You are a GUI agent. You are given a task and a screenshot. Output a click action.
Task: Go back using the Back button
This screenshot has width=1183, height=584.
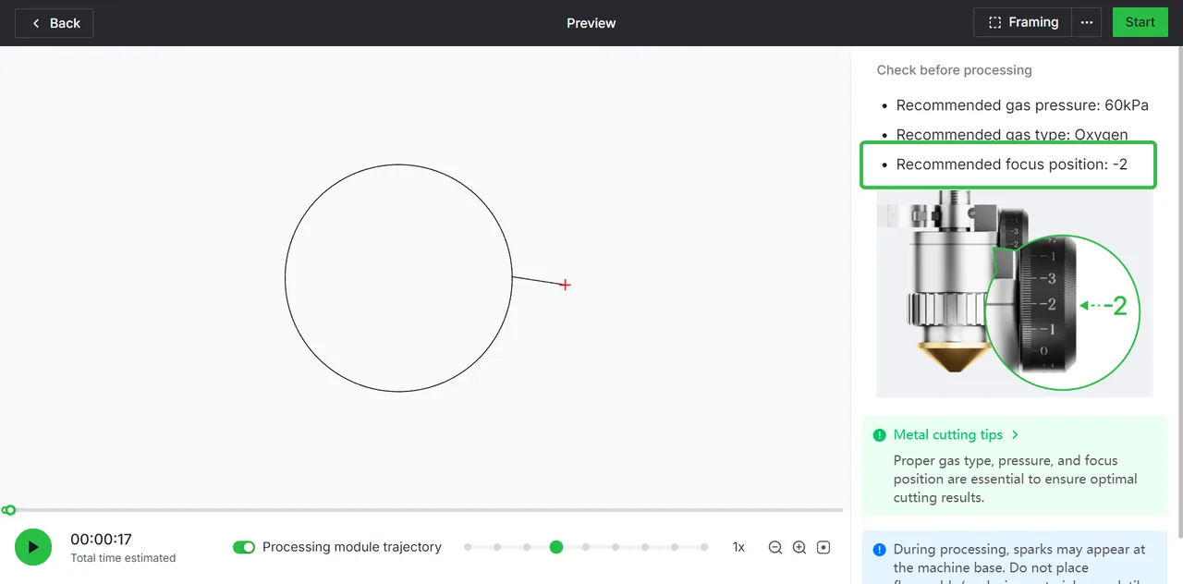point(55,23)
